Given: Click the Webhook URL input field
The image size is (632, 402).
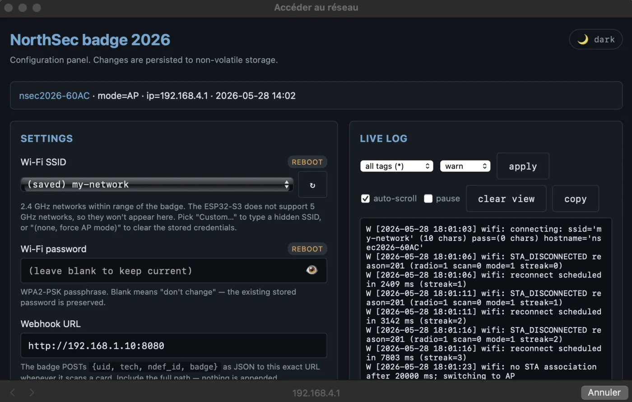Looking at the screenshot, I should click(x=174, y=346).
